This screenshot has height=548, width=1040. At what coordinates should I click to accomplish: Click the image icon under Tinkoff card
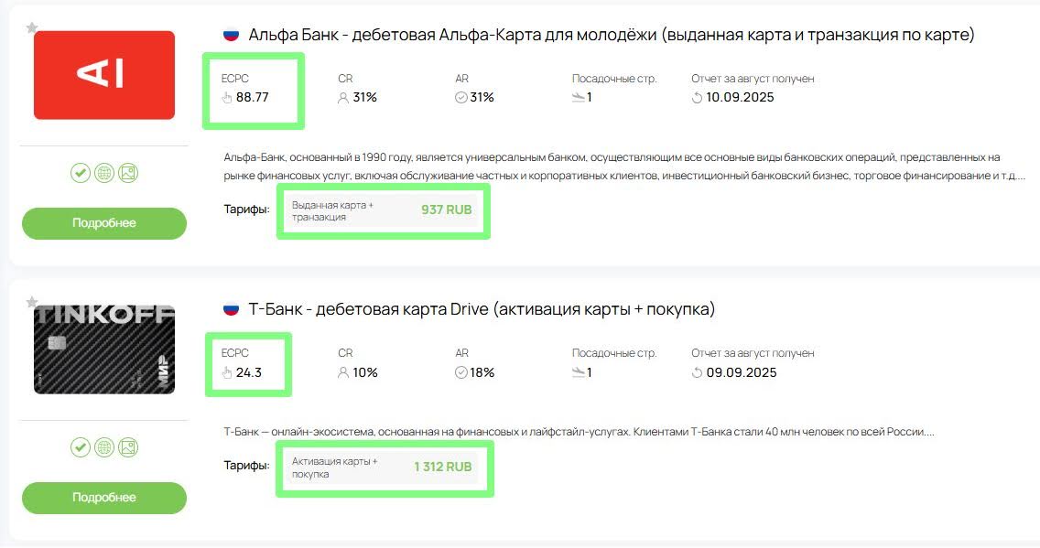(x=128, y=447)
